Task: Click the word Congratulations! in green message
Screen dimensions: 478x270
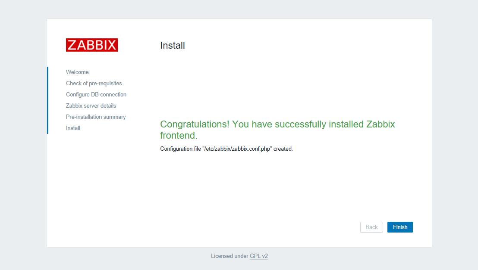Action: pos(195,124)
